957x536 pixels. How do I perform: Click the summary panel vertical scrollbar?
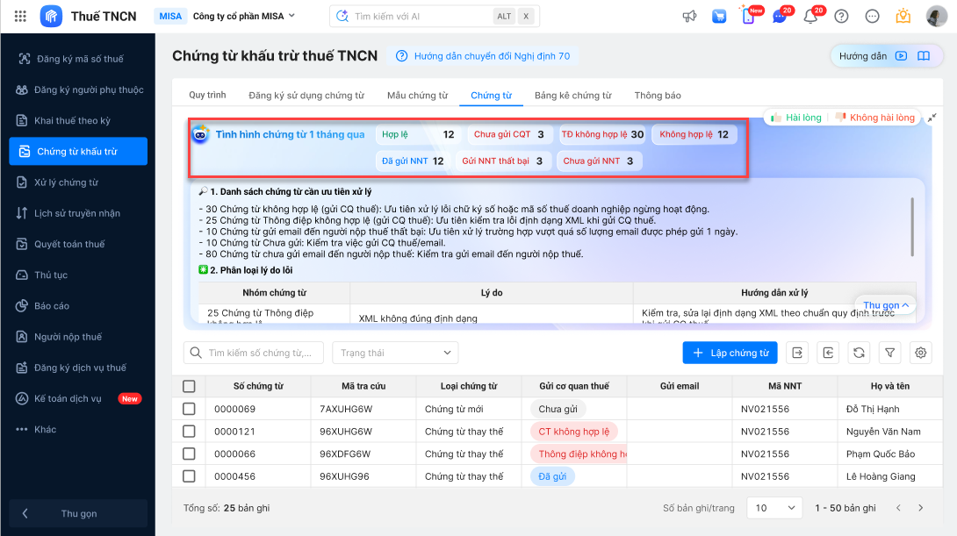coord(911,228)
